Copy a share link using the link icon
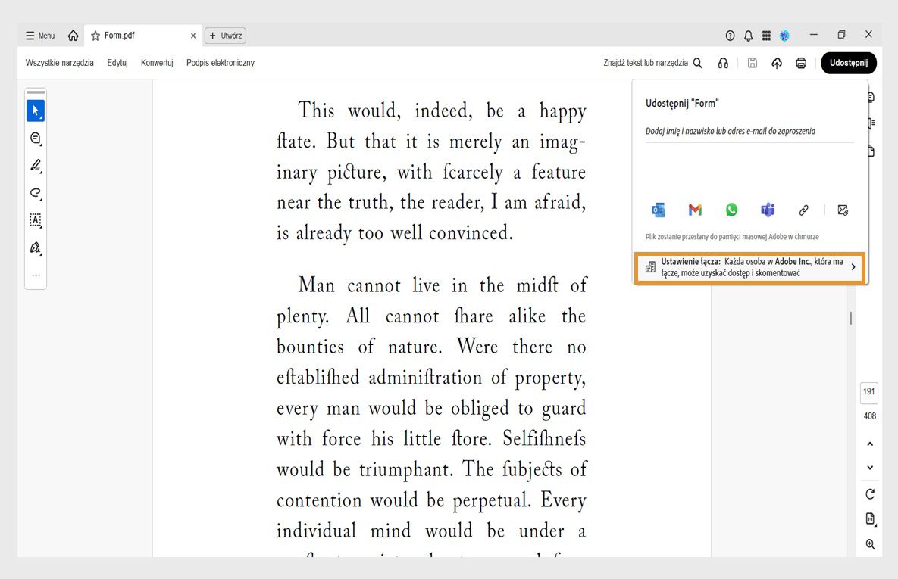The image size is (898, 579). pos(803,210)
